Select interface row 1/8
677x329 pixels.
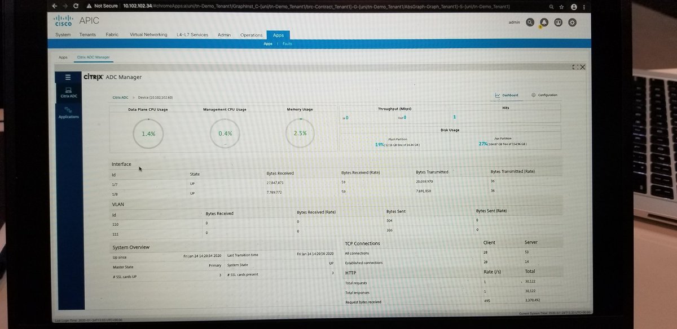pos(336,193)
